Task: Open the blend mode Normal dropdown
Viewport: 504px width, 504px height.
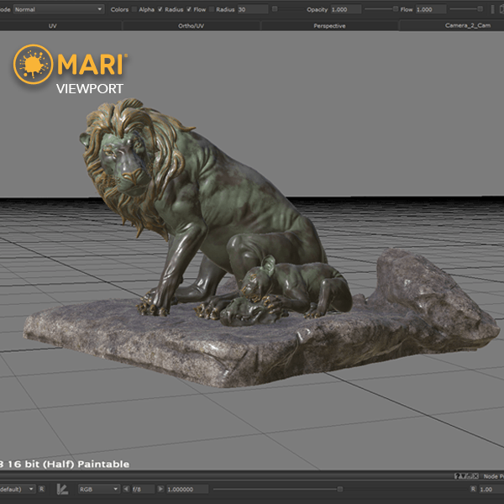Action: (57, 9)
